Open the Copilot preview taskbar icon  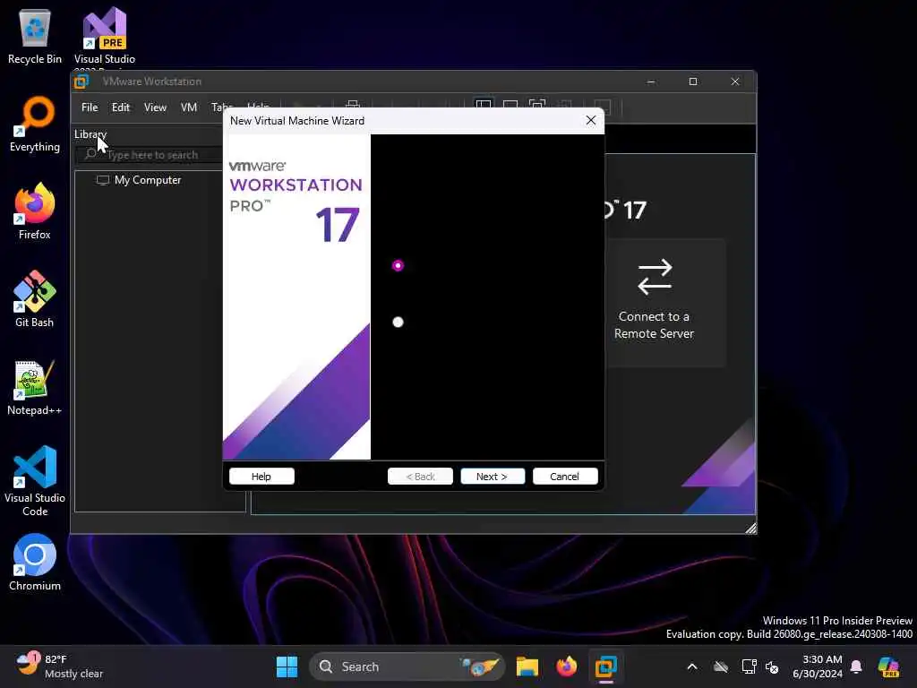pos(889,666)
